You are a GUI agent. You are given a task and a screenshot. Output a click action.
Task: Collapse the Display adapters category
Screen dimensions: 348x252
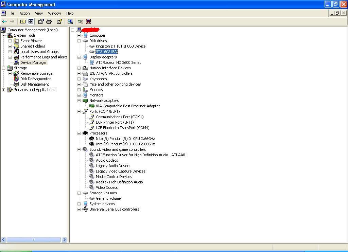79,57
